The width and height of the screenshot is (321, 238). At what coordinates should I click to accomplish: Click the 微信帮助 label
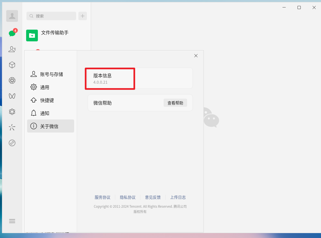[102, 103]
